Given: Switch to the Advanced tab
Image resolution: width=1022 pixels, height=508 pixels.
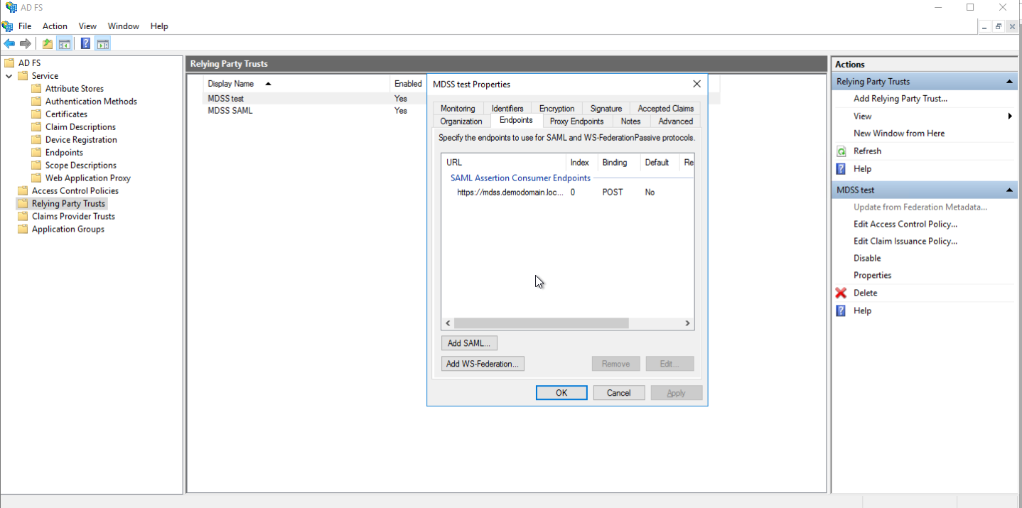Looking at the screenshot, I should (x=675, y=121).
